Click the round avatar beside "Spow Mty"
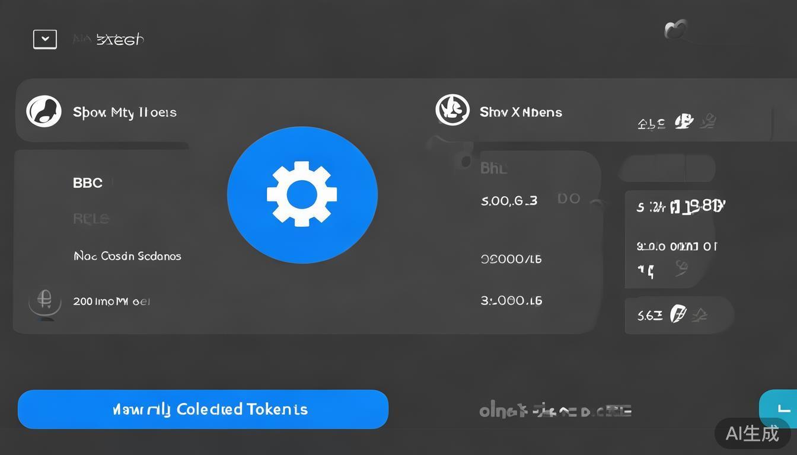The image size is (797, 455). [x=44, y=111]
